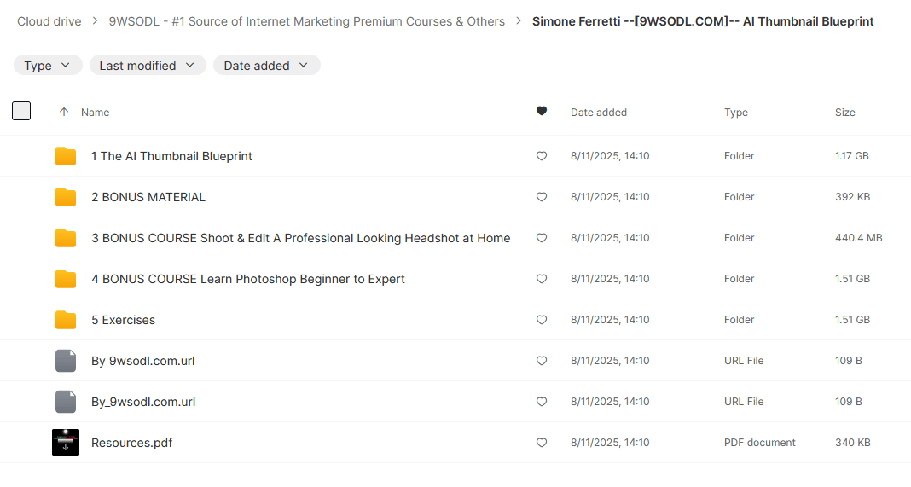This screenshot has height=487, width=911.
Task: Expand the Last modified filter dropdown
Action: click(x=147, y=66)
